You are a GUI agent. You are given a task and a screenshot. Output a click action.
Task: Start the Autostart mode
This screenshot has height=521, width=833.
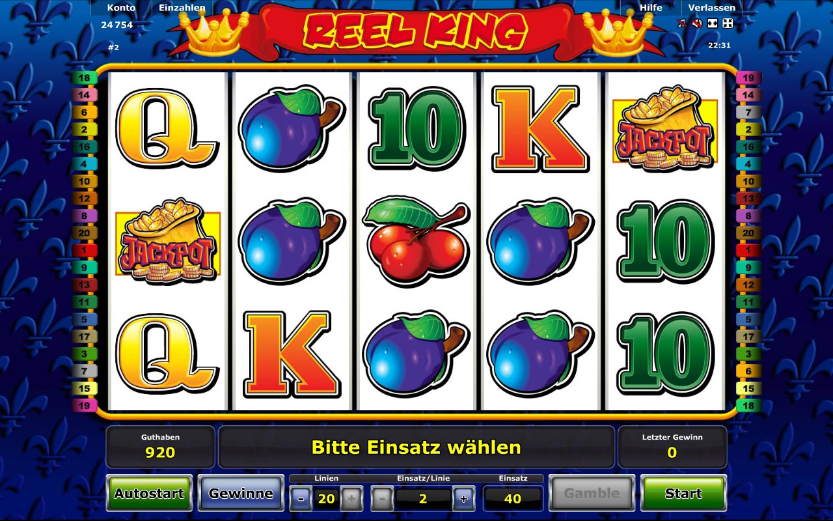coord(150,494)
